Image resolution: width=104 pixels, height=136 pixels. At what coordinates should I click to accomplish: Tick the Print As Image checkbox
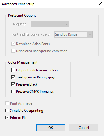[x=7, y=103]
